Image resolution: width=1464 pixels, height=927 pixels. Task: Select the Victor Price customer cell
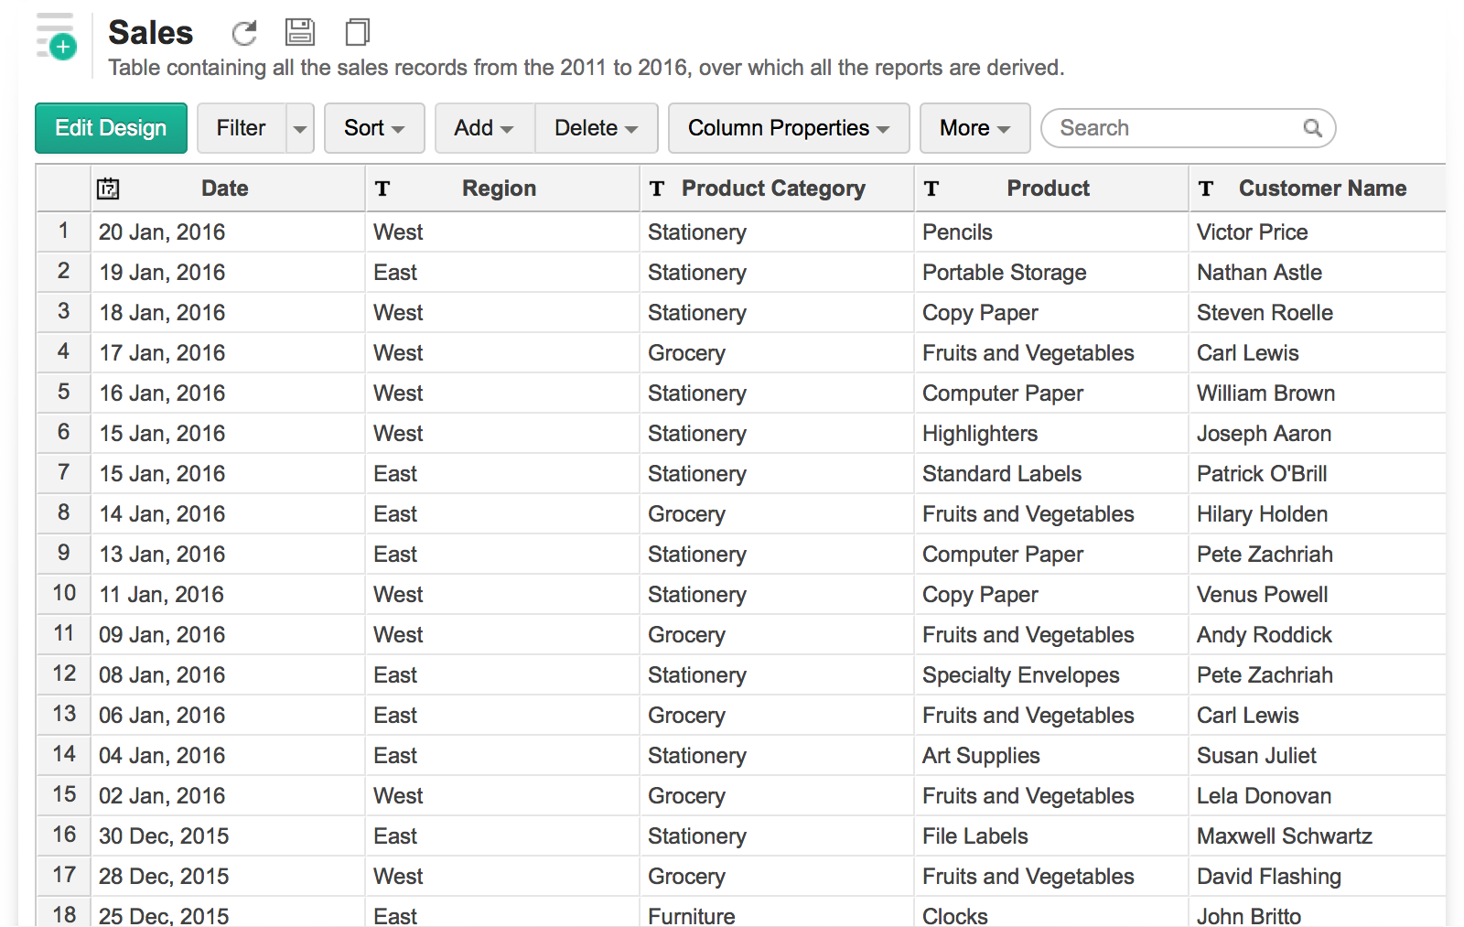1252,232
